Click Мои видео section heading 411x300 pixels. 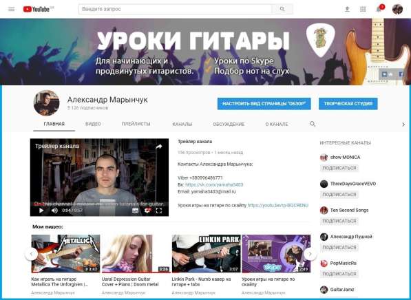point(48,226)
